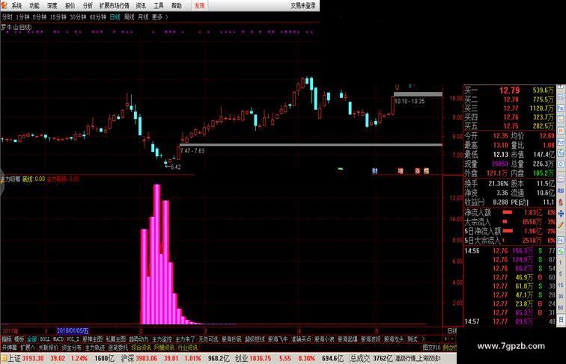Click the 7.47-7.63 gap level line
The width and height of the screenshot is (566, 364).
(311, 145)
